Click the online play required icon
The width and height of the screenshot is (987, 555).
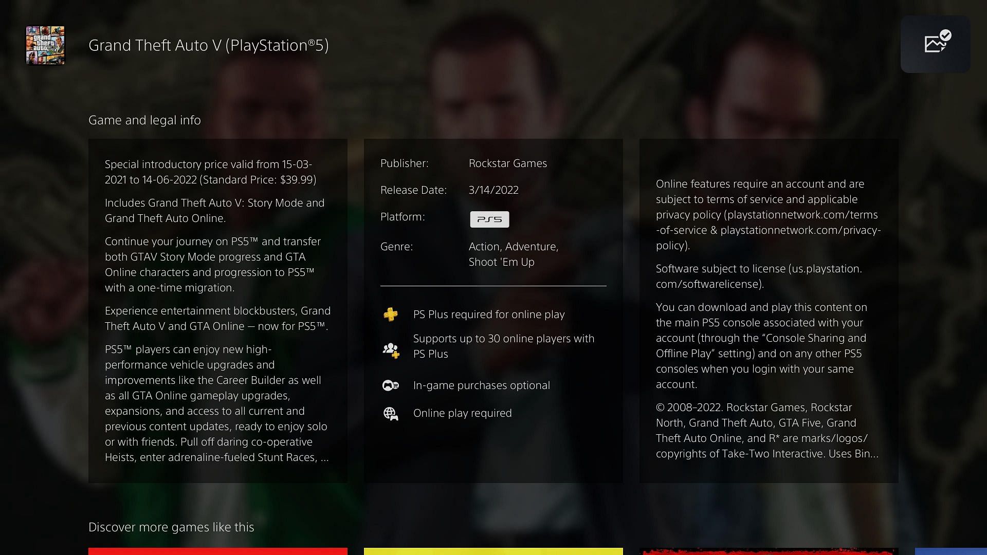391,413
